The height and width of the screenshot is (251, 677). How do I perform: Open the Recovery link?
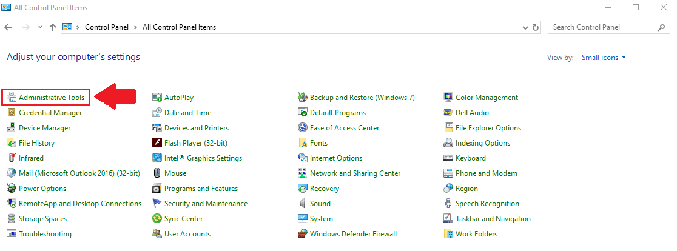325,188
